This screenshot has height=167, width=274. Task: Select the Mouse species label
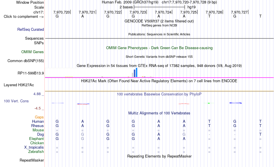[38, 130]
